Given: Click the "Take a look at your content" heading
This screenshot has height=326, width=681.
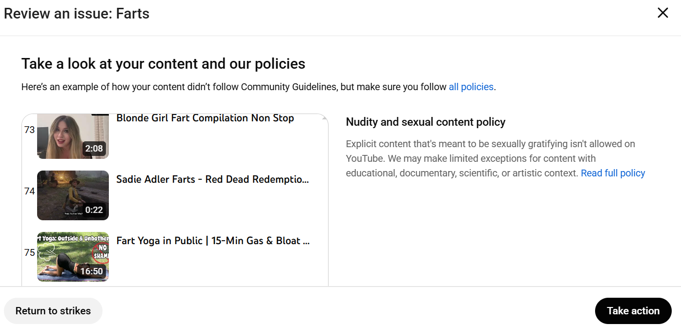Looking at the screenshot, I should 163,64.
